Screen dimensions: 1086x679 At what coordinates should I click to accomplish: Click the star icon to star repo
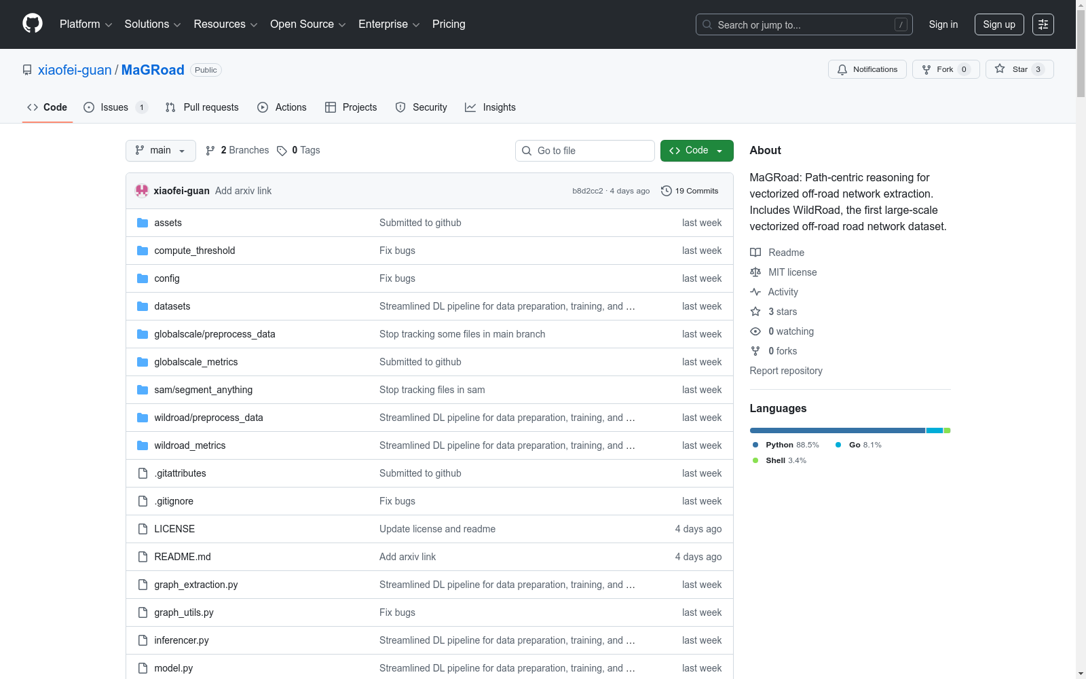pos(1000,69)
